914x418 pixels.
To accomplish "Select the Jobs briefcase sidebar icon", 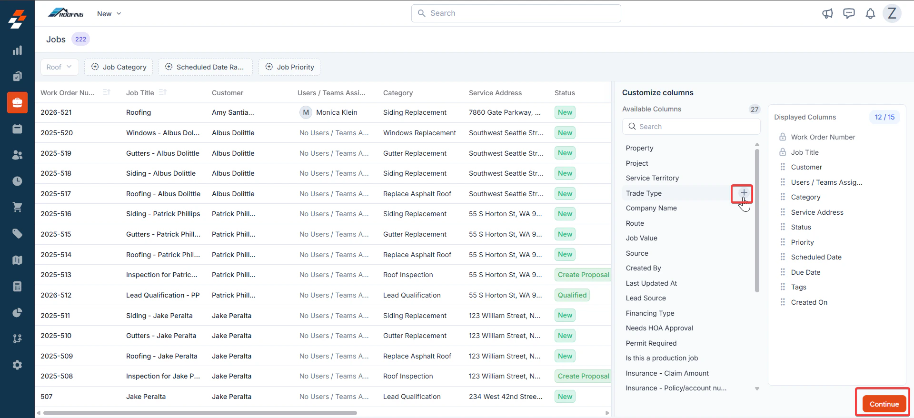I will coord(17,102).
